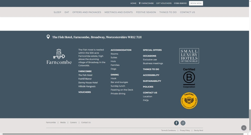Select Offers and Packages in navigation
The image size is (251, 135).
87,12
